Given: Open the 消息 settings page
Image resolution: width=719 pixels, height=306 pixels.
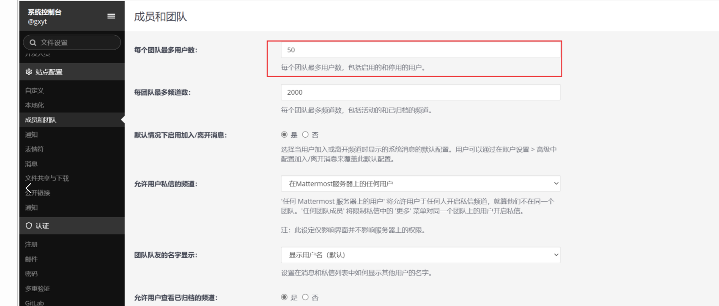Looking at the screenshot, I should click(x=31, y=164).
